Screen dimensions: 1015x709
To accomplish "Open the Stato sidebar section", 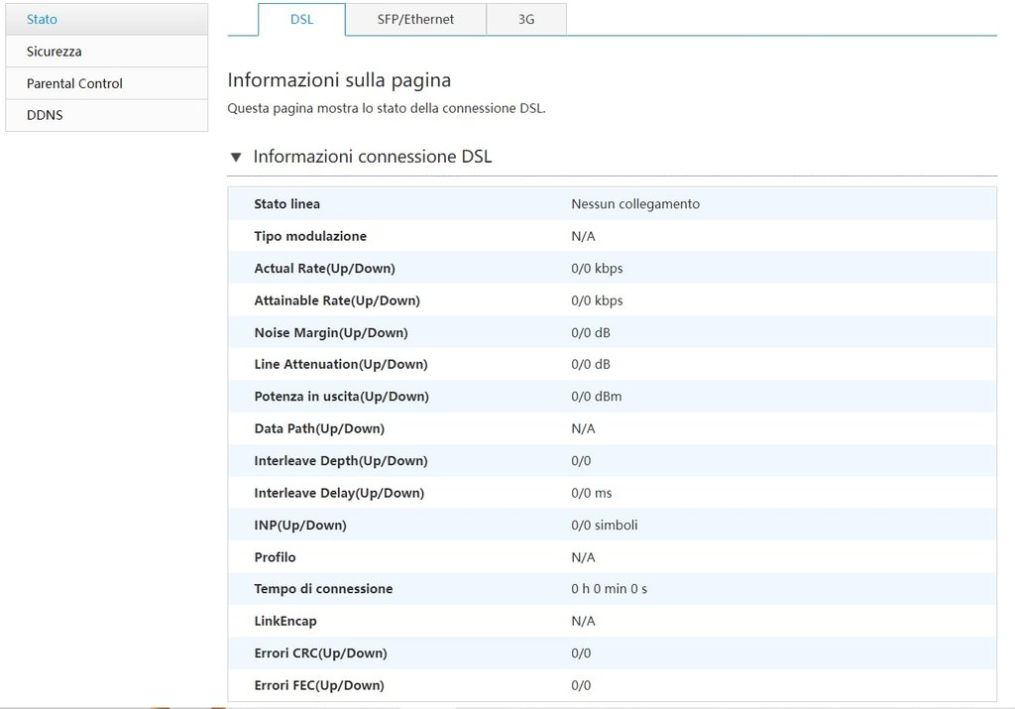I will tap(107, 19).
